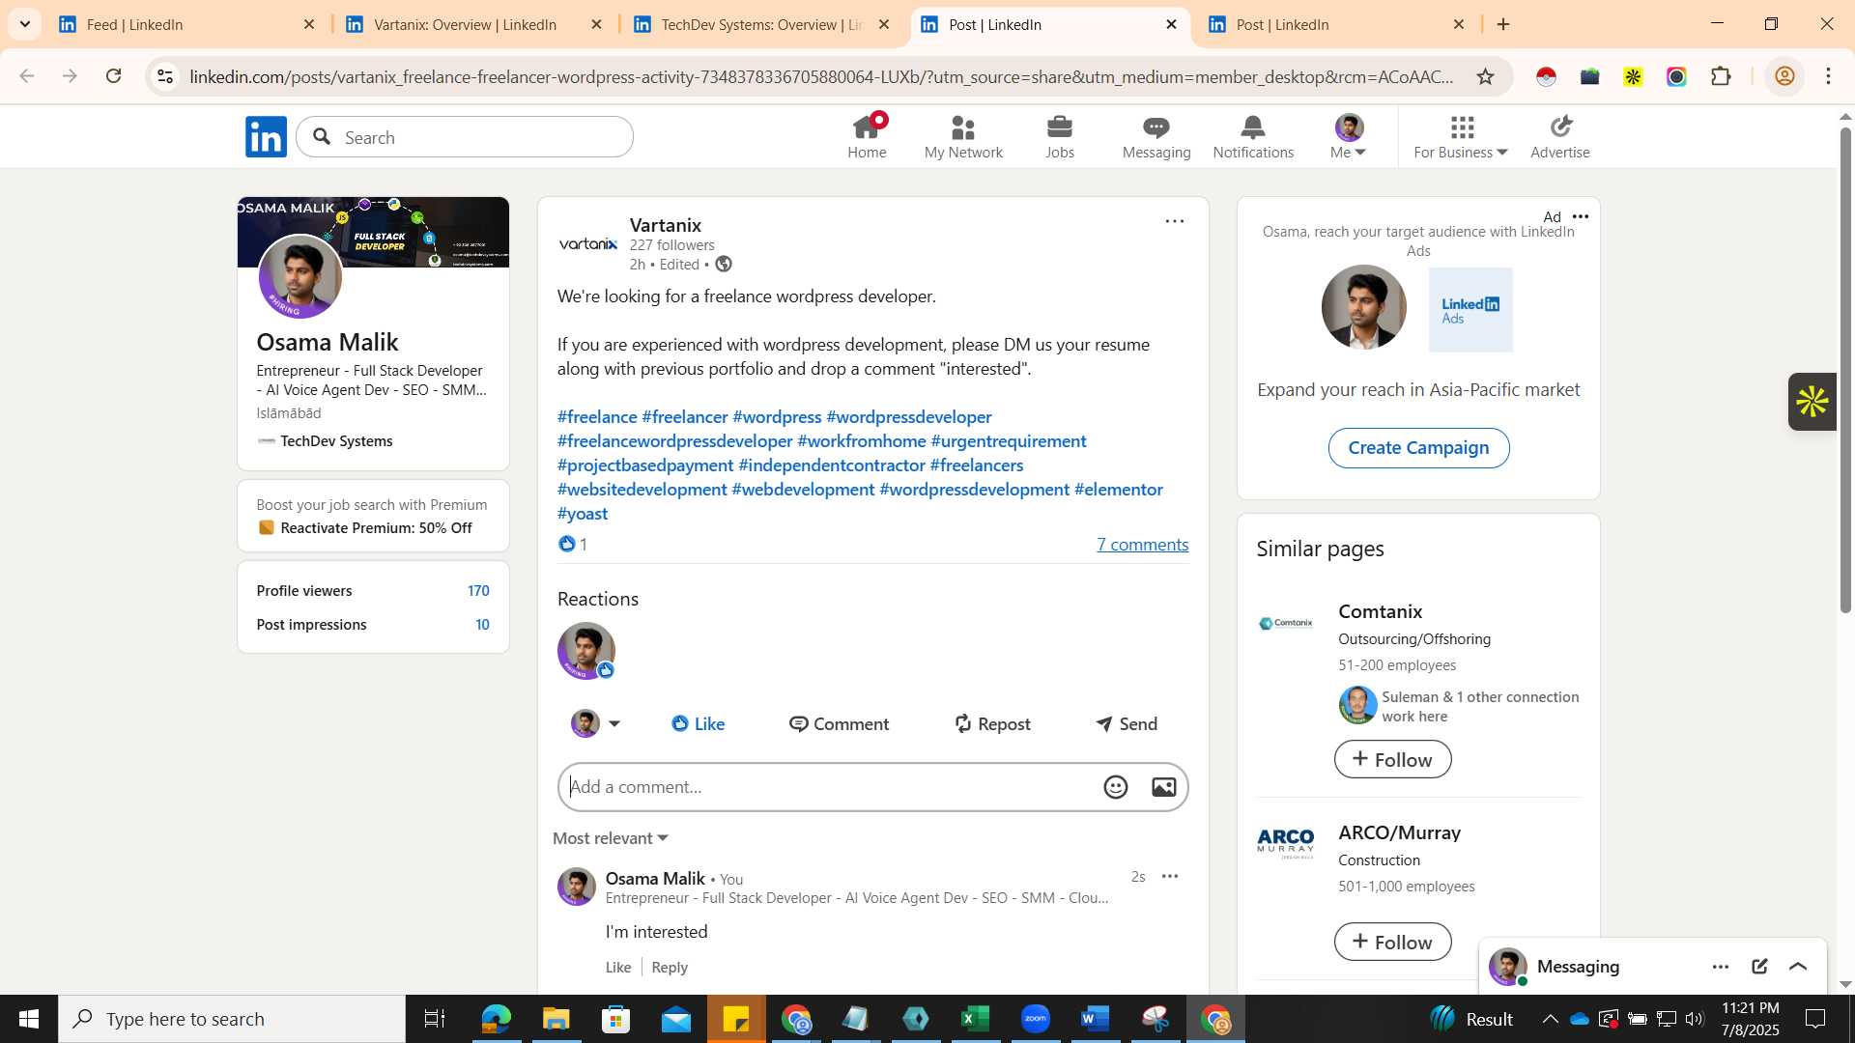Open the Jobs section
This screenshot has height=1043, width=1855.
coord(1060,137)
